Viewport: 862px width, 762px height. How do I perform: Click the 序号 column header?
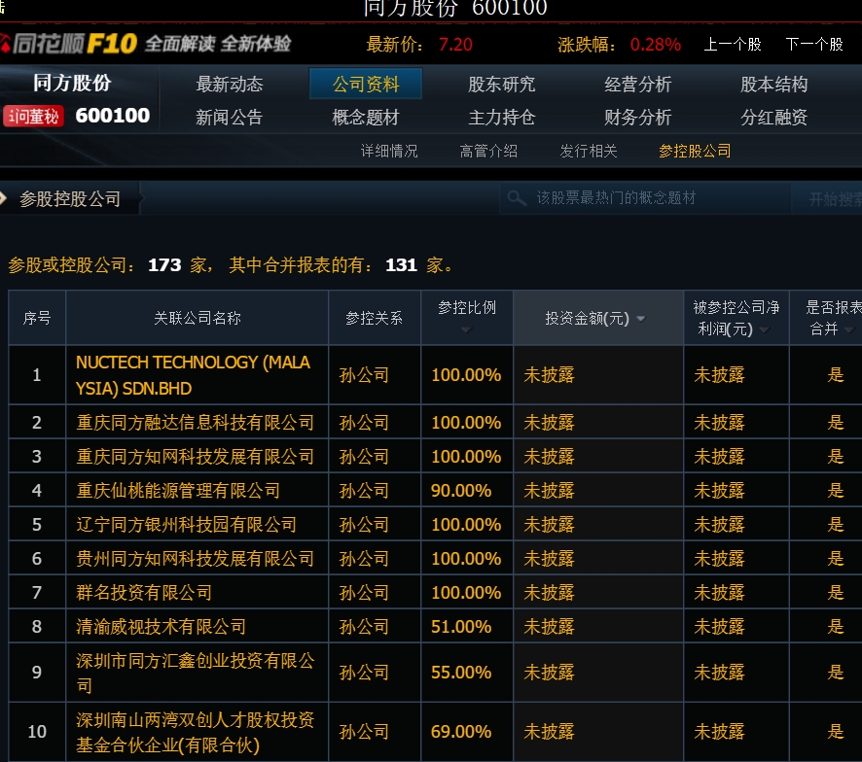coord(37,318)
